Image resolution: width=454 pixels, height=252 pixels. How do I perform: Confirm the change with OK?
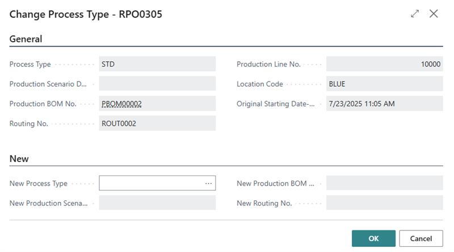coord(373,238)
